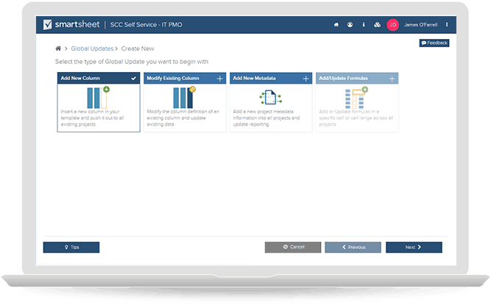The height and width of the screenshot is (305, 491).
Task: Click plus icon on Add New Metadata
Action: point(306,79)
